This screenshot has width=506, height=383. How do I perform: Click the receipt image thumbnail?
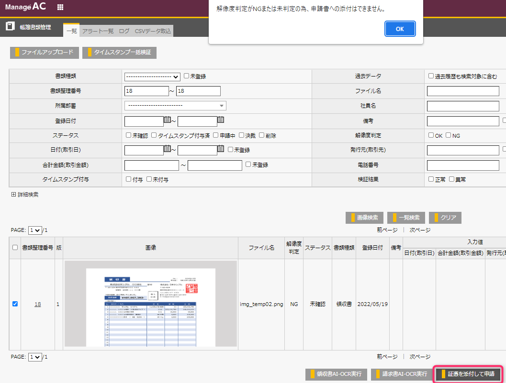(151, 304)
